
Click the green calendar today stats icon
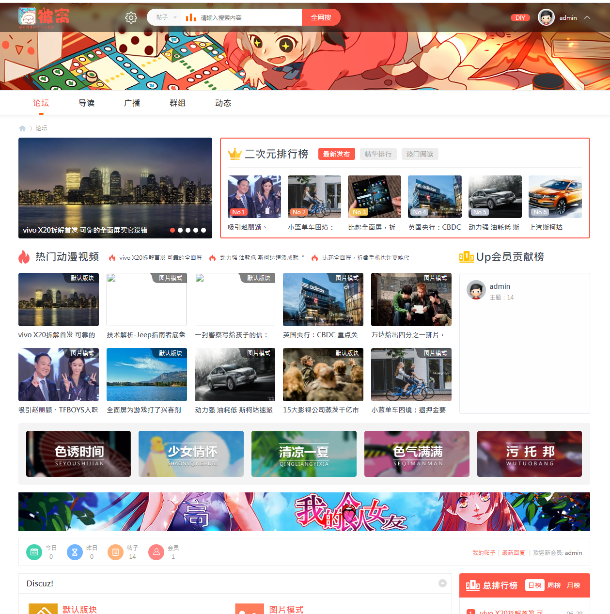point(34,552)
